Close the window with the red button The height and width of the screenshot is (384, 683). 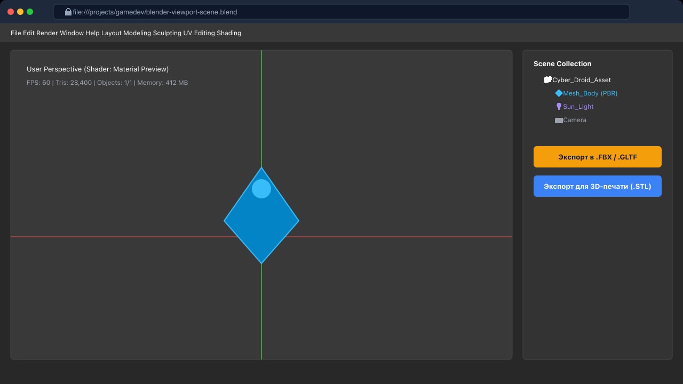[11, 12]
